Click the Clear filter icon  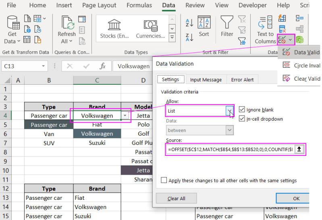coord(242,19)
